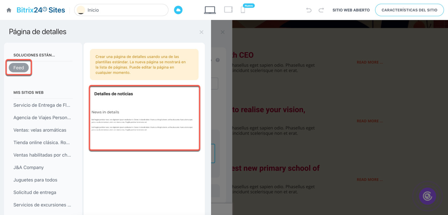Click READ MORE beside realise your vision

pos(370,121)
